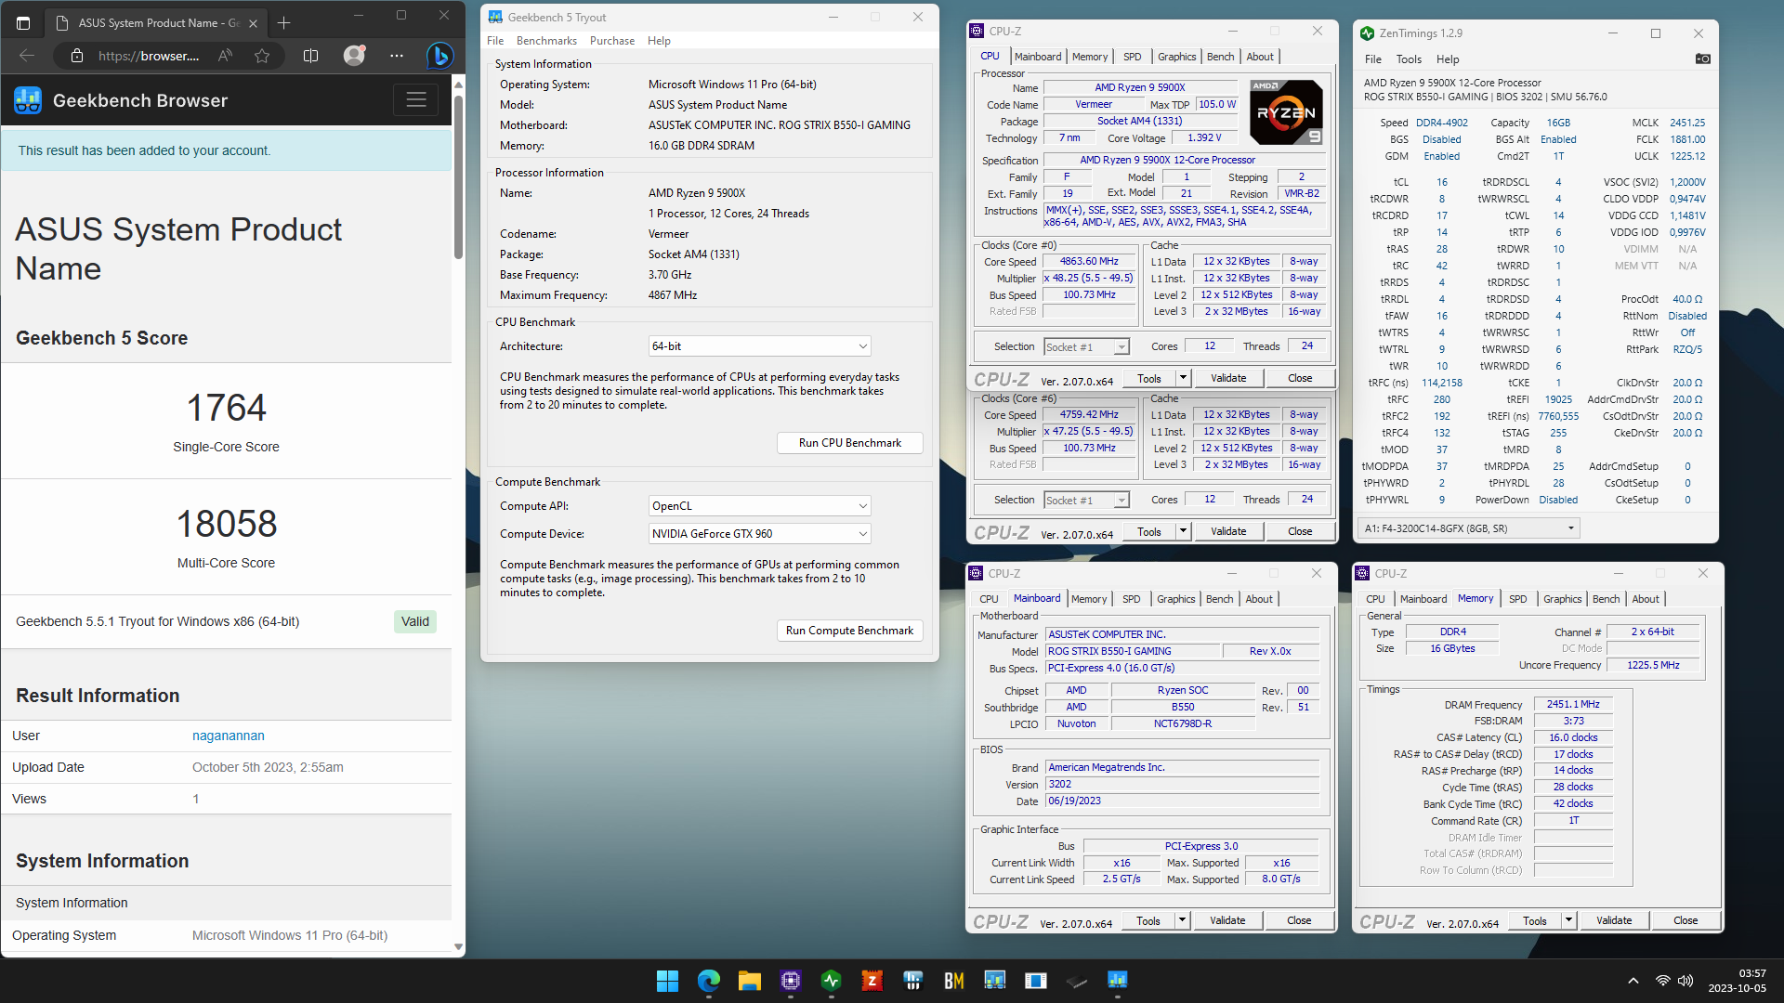The image size is (1784, 1003).
Task: Open Wi-Fi network tray icon
Action: click(1662, 981)
